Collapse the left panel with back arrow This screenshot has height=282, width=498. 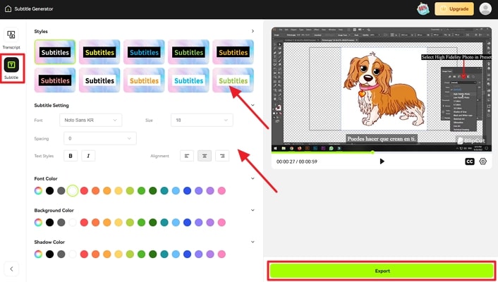tap(11, 269)
